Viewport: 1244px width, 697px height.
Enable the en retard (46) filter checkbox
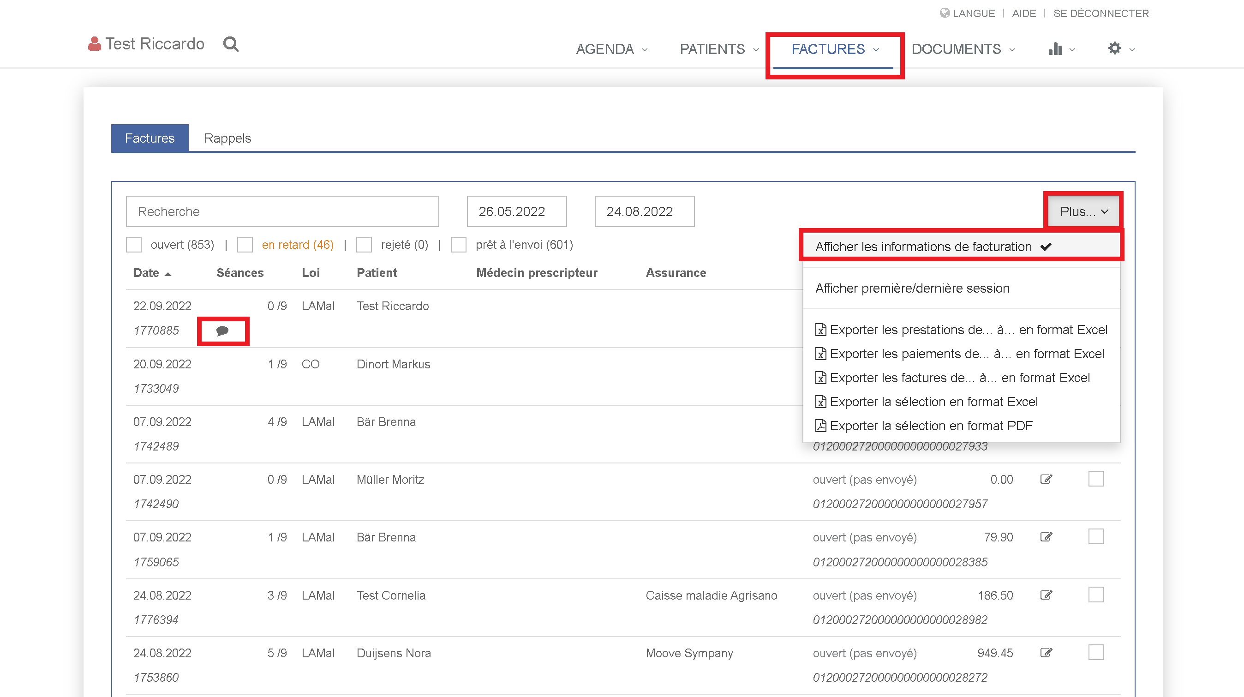click(245, 245)
